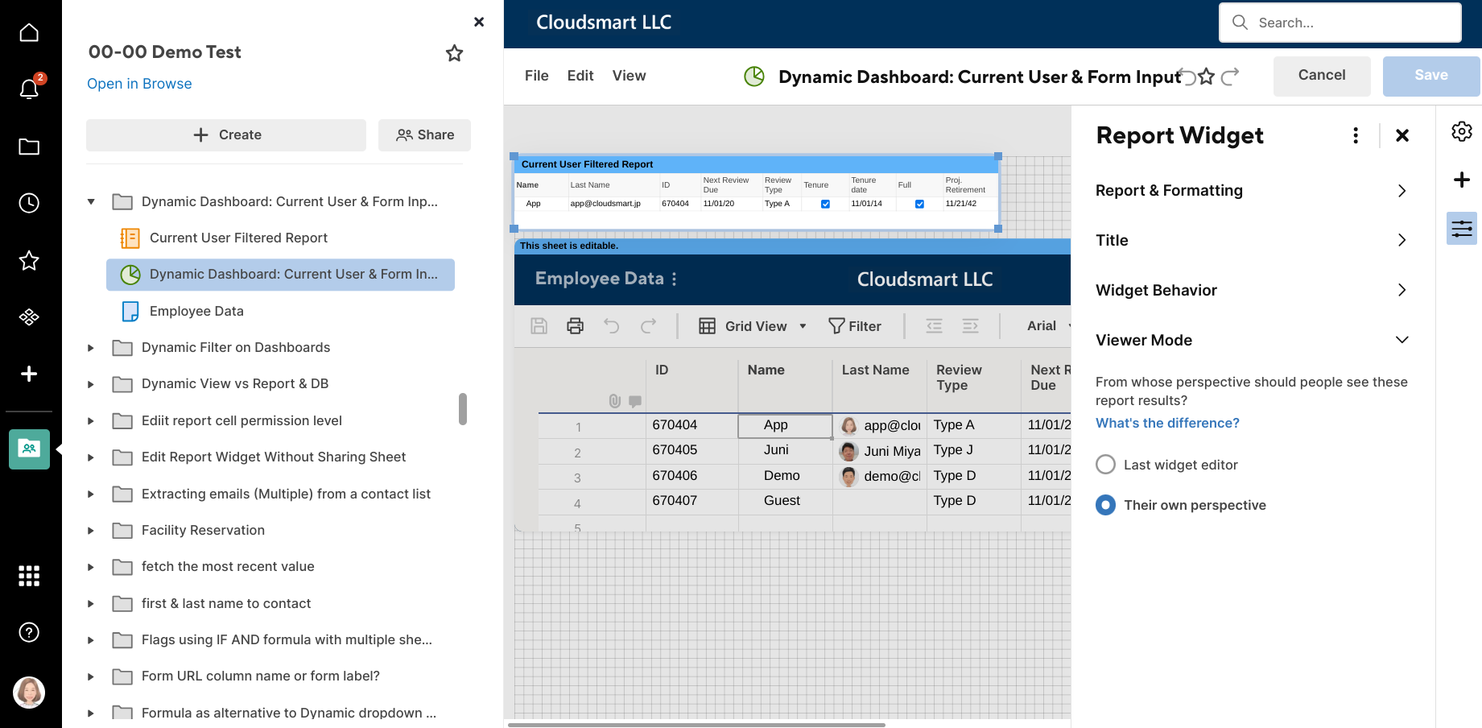Open the fetch the most recent value folder
This screenshot has width=1482, height=728.
pyautogui.click(x=228, y=567)
